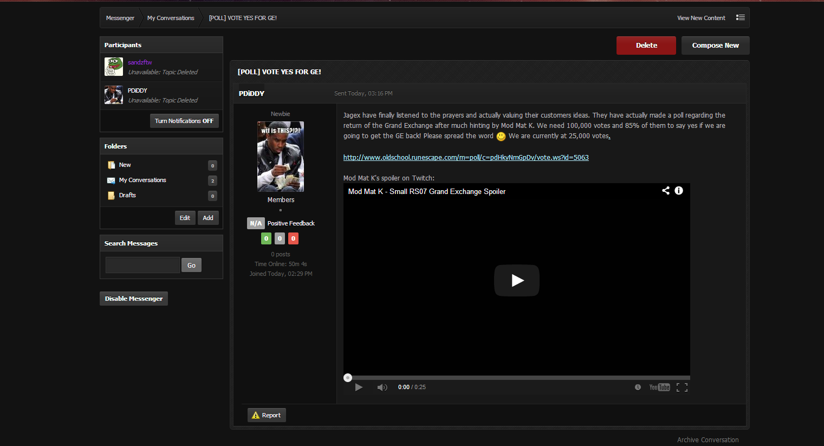
Task: Open PDiDDY's avatar in Participants
Action: pos(114,95)
